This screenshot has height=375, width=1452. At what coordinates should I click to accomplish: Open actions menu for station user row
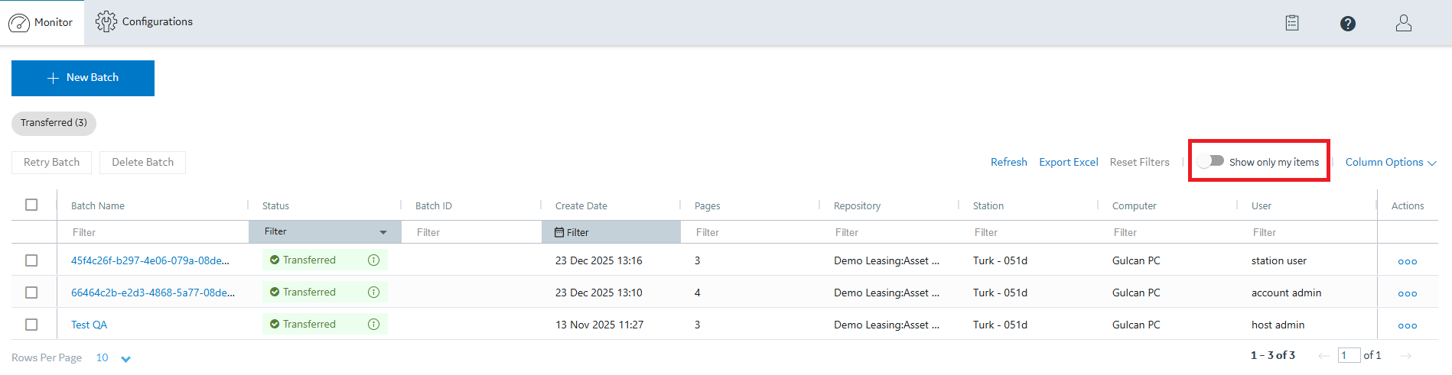pyautogui.click(x=1408, y=261)
